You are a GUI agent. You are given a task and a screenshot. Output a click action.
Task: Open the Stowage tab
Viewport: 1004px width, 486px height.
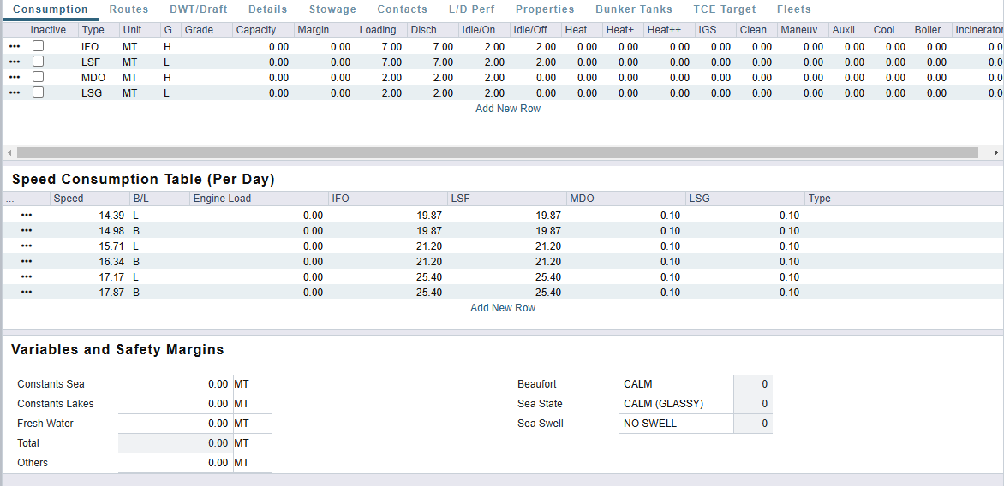[332, 9]
